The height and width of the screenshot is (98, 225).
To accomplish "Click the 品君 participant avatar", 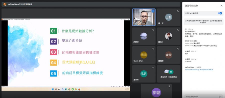I will point(144,74).
